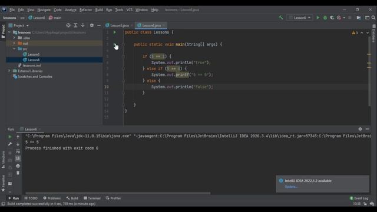
Task: Expand all nodes in the Project panel
Action: pos(75,25)
